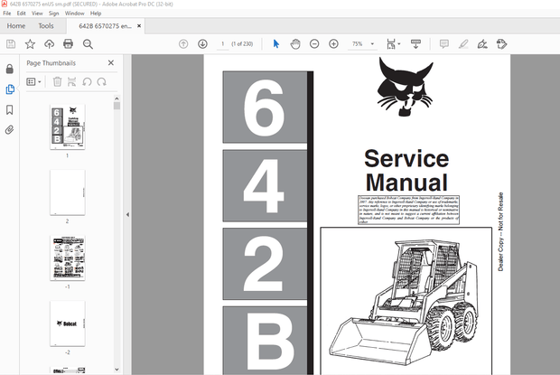Select the Hand pan tool
The height and width of the screenshot is (375, 560).
(295, 43)
